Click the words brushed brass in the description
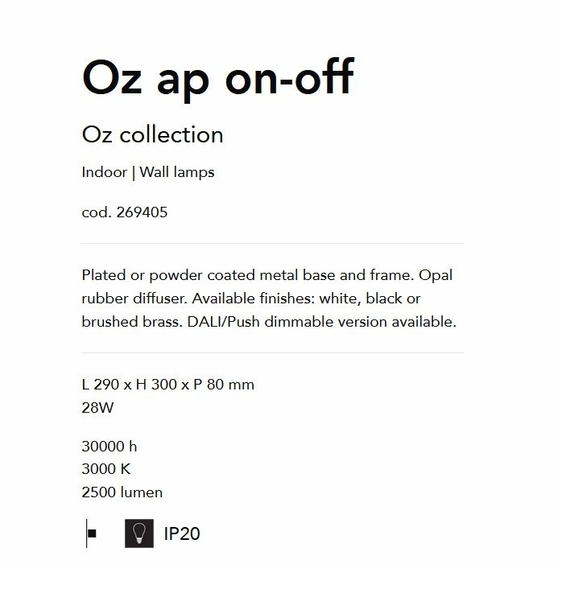The image size is (570, 589). tap(131, 322)
